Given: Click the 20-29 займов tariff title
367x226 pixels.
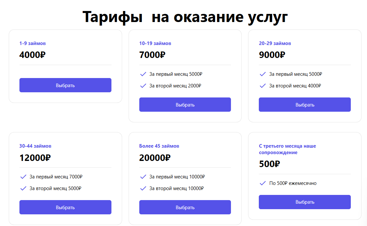Looking at the screenshot, I should coord(275,43).
